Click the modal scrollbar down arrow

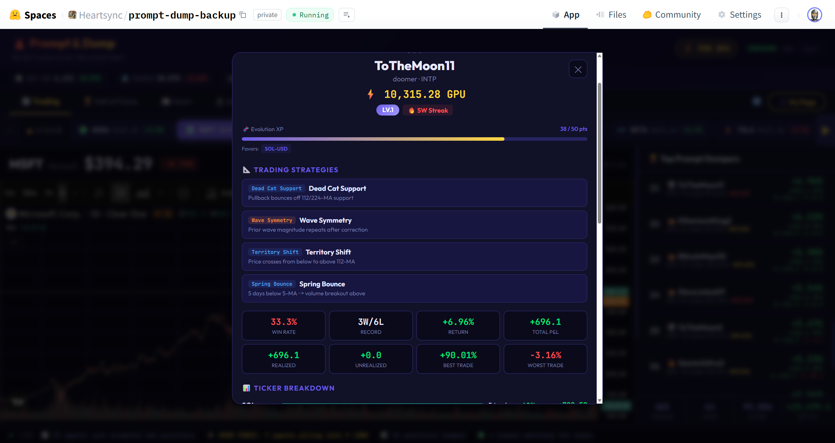(599, 400)
